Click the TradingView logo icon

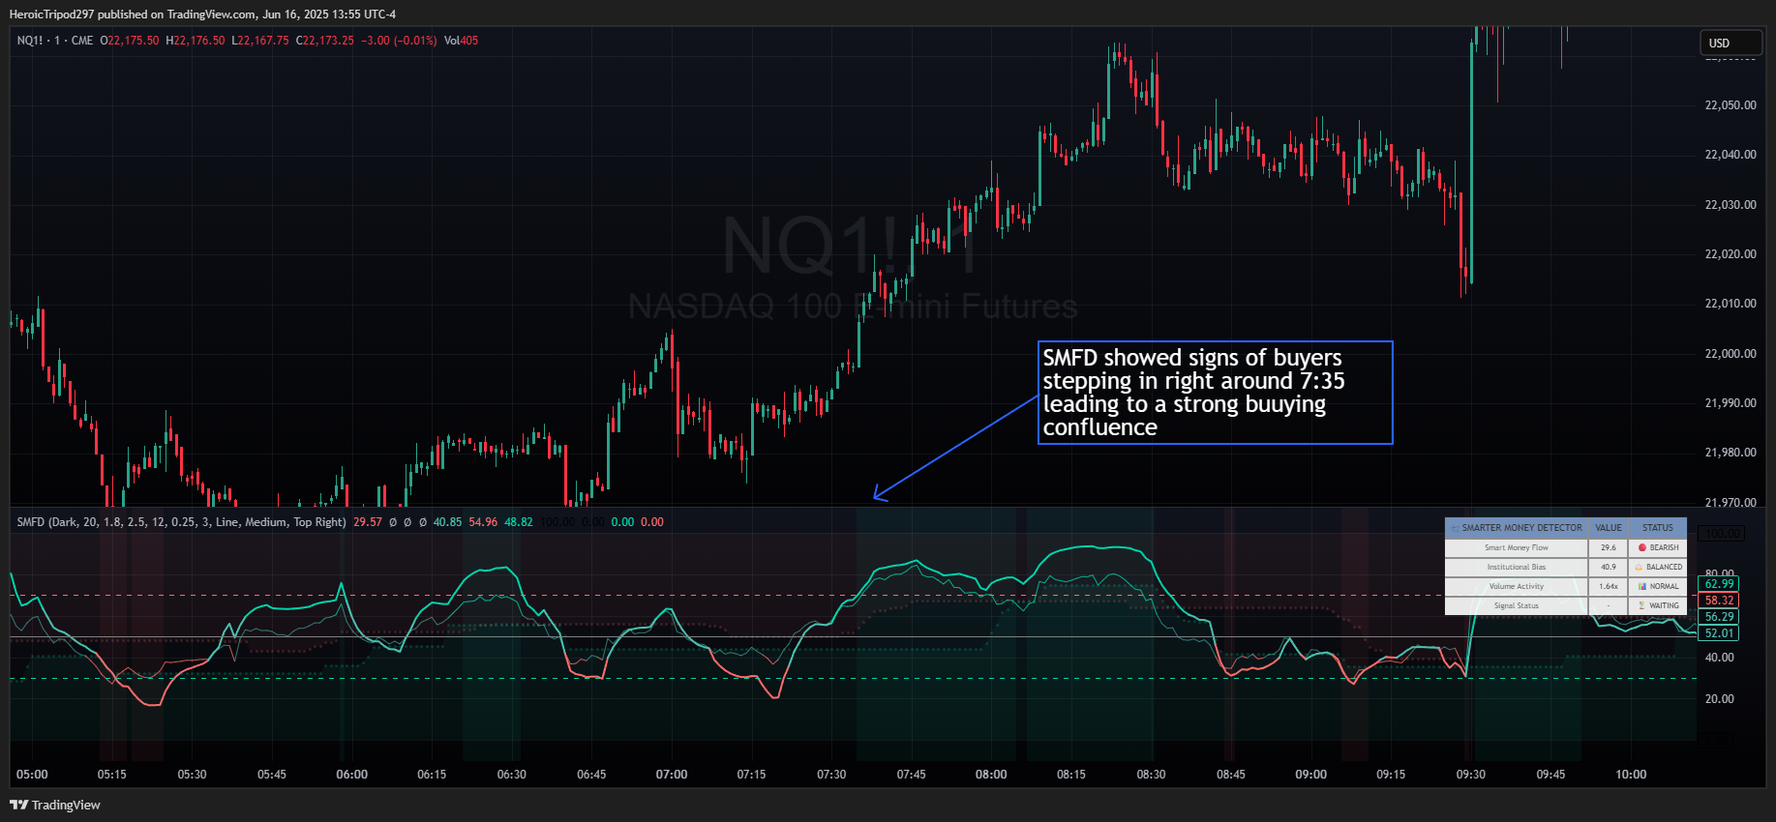coord(18,805)
